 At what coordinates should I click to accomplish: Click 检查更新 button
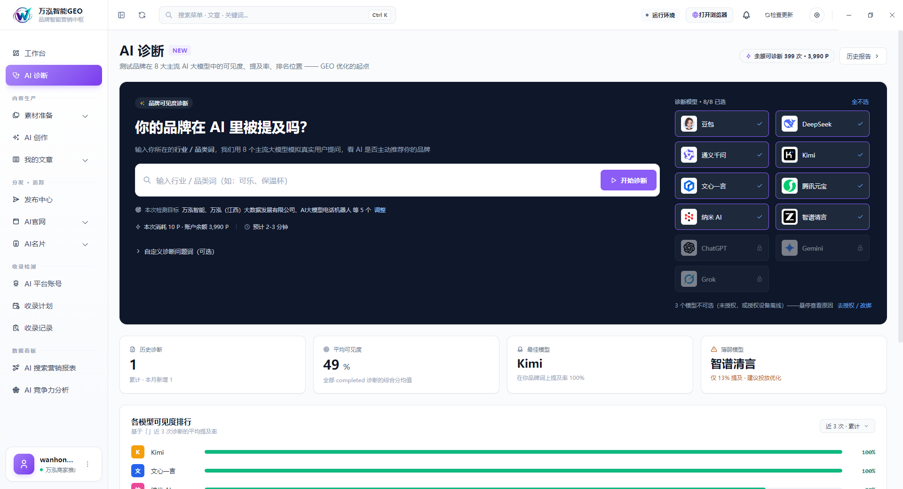click(779, 15)
